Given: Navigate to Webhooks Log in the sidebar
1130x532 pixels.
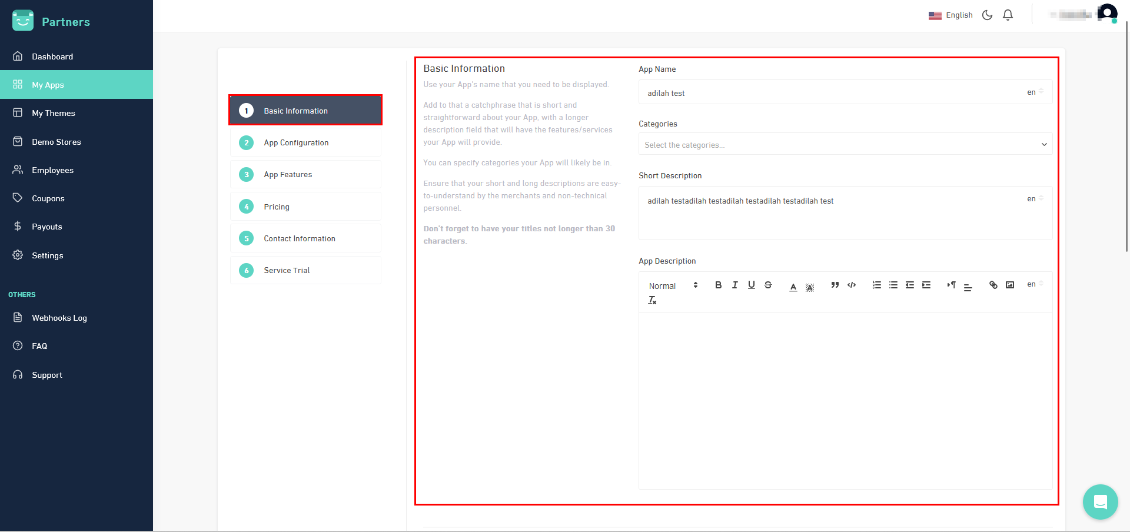Looking at the screenshot, I should click(x=59, y=318).
